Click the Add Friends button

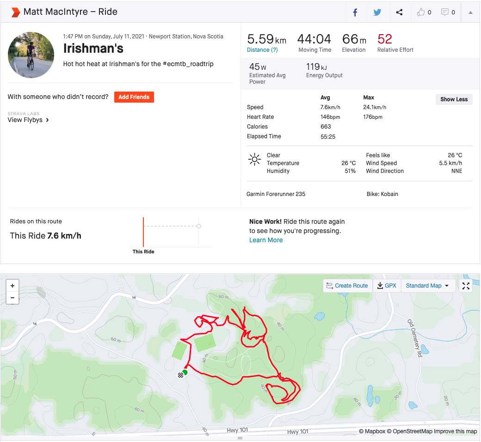pos(134,97)
